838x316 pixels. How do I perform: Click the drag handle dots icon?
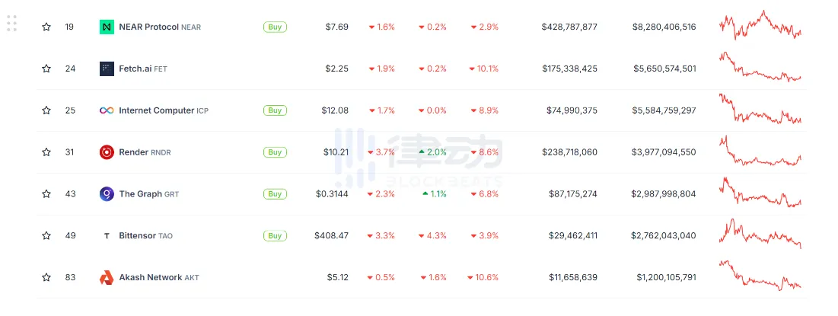(x=11, y=24)
